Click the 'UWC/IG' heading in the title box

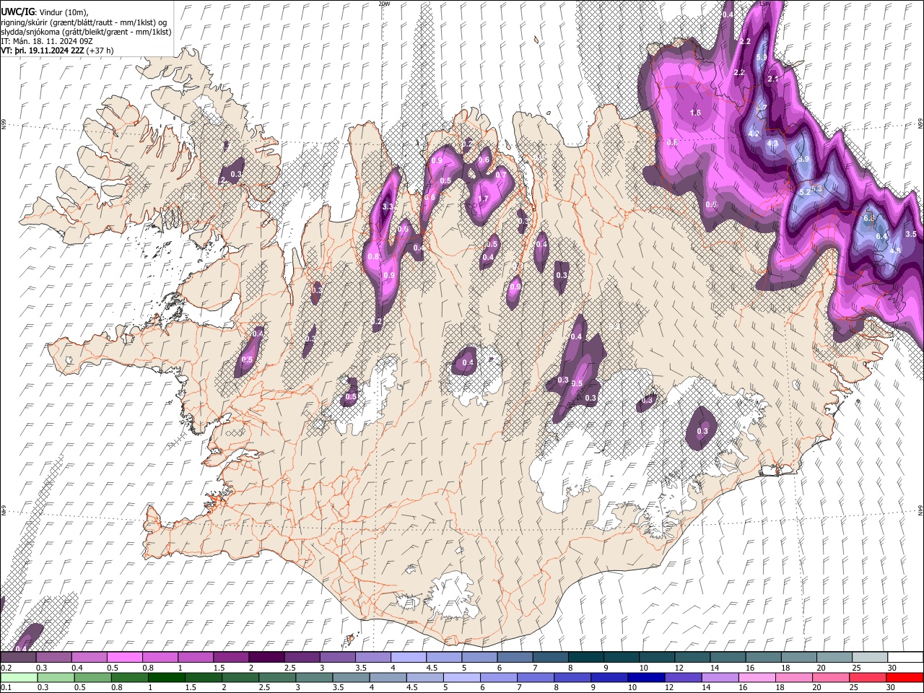(x=17, y=11)
